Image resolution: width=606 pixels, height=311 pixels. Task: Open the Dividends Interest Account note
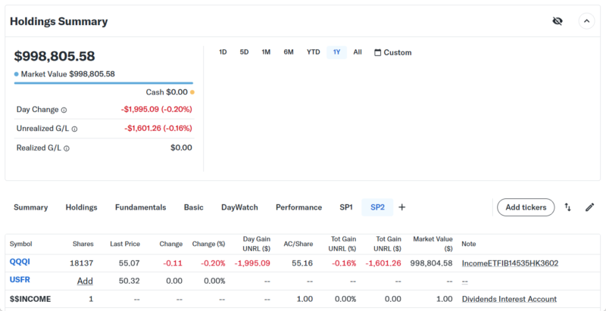pyautogui.click(x=509, y=299)
